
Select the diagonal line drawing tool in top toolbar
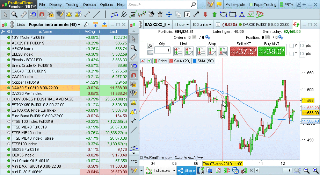(96, 14)
